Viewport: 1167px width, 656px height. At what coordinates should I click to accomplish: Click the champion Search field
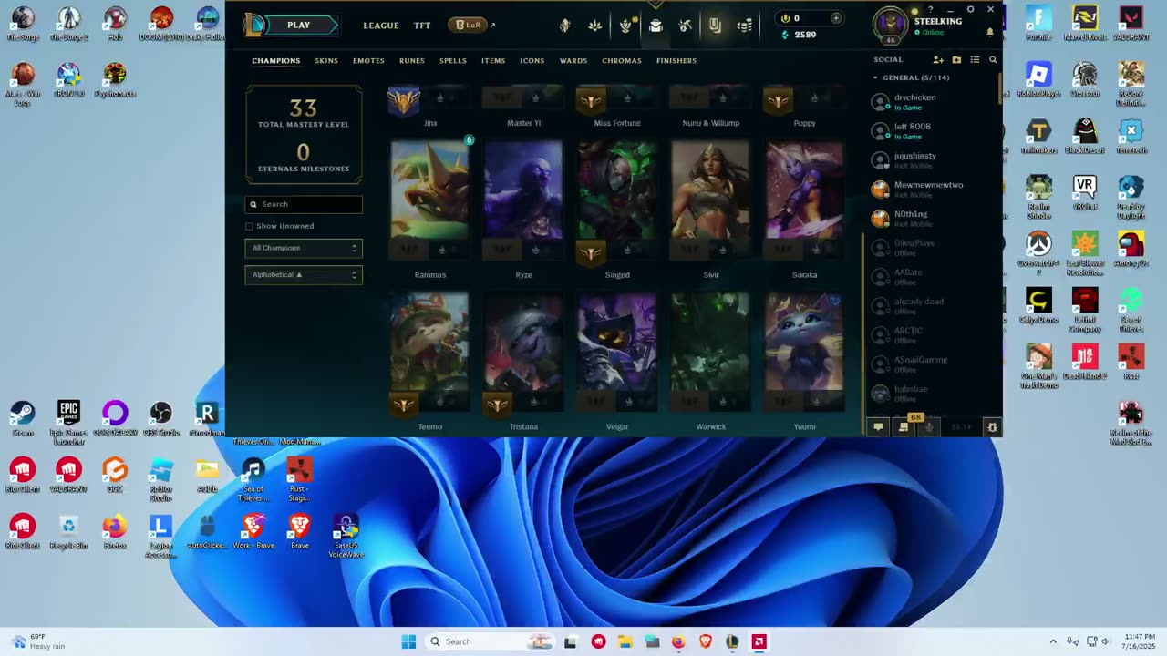click(304, 204)
